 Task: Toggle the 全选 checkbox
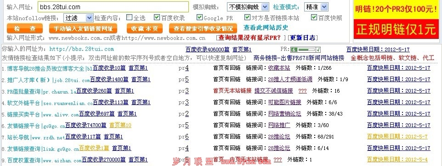point(129,17)
